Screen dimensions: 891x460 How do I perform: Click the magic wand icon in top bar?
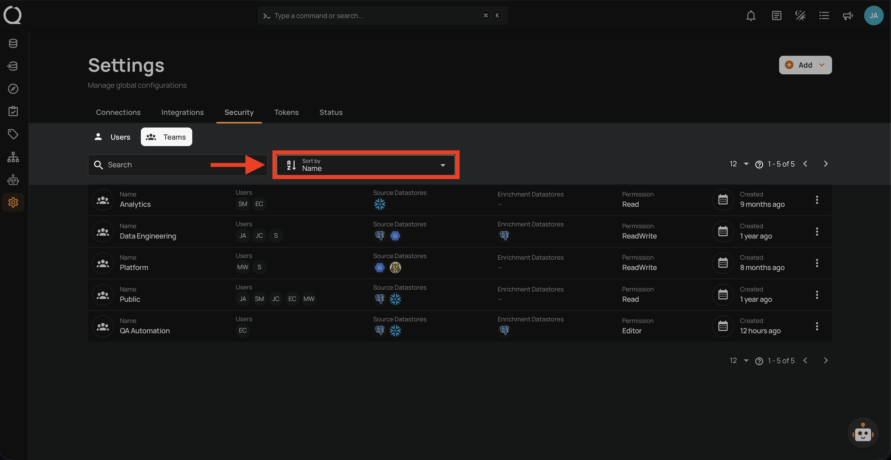pyautogui.click(x=800, y=15)
